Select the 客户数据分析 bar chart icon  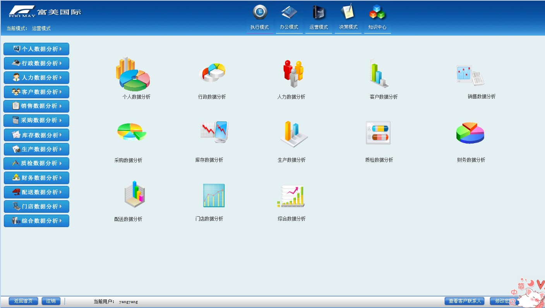[x=378, y=74]
